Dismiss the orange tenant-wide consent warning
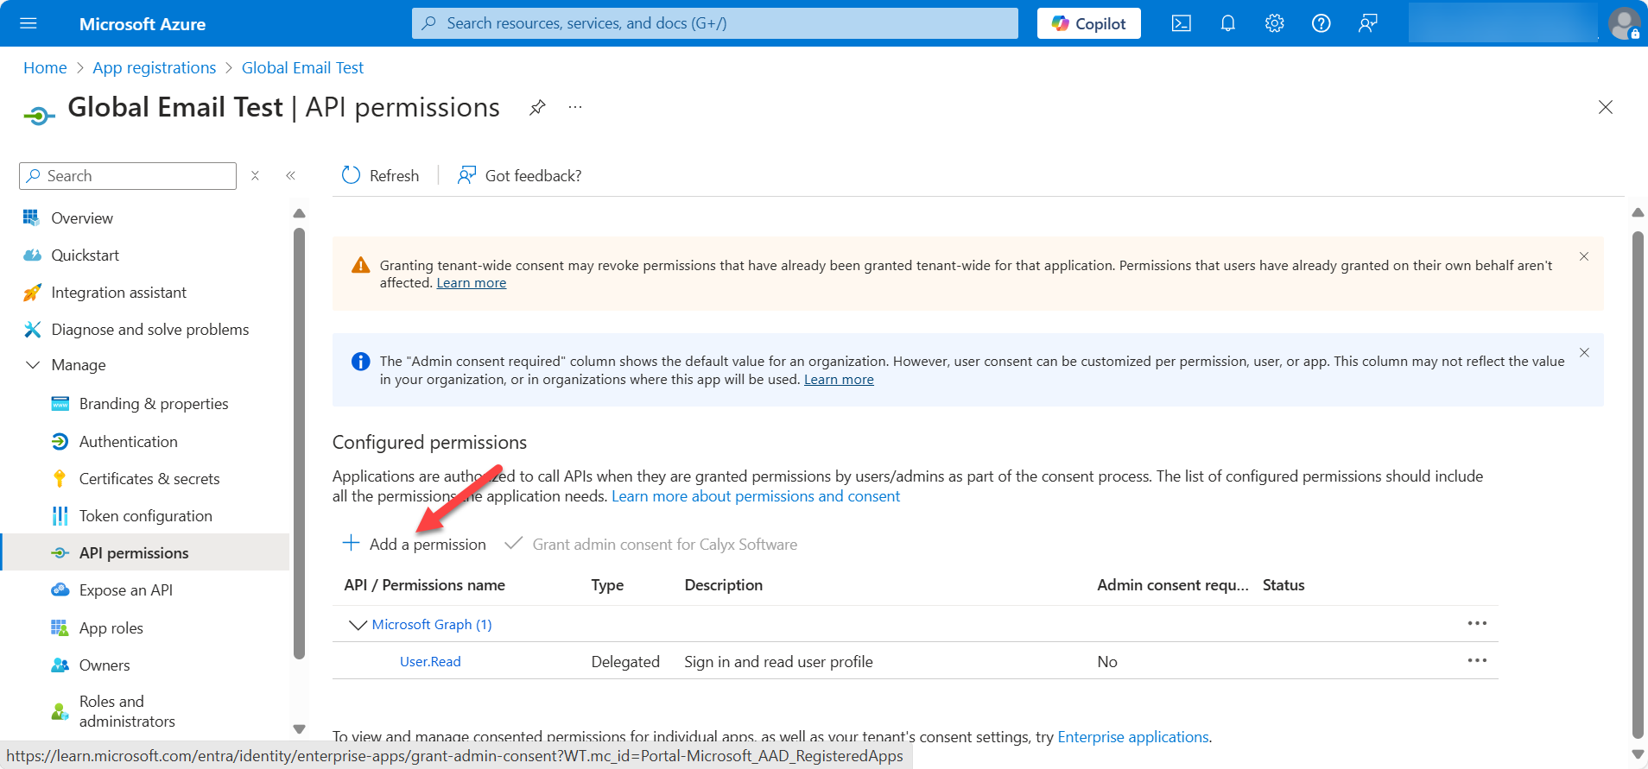Screen dimensions: 1648x769 tap(1584, 256)
